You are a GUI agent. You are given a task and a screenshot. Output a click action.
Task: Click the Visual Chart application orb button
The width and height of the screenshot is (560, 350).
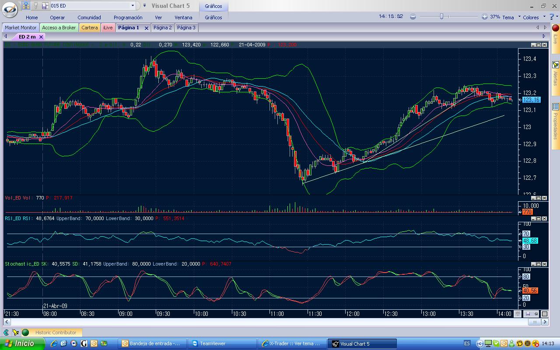click(10, 9)
